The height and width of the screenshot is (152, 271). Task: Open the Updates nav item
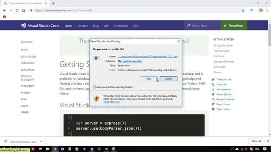click(82, 26)
